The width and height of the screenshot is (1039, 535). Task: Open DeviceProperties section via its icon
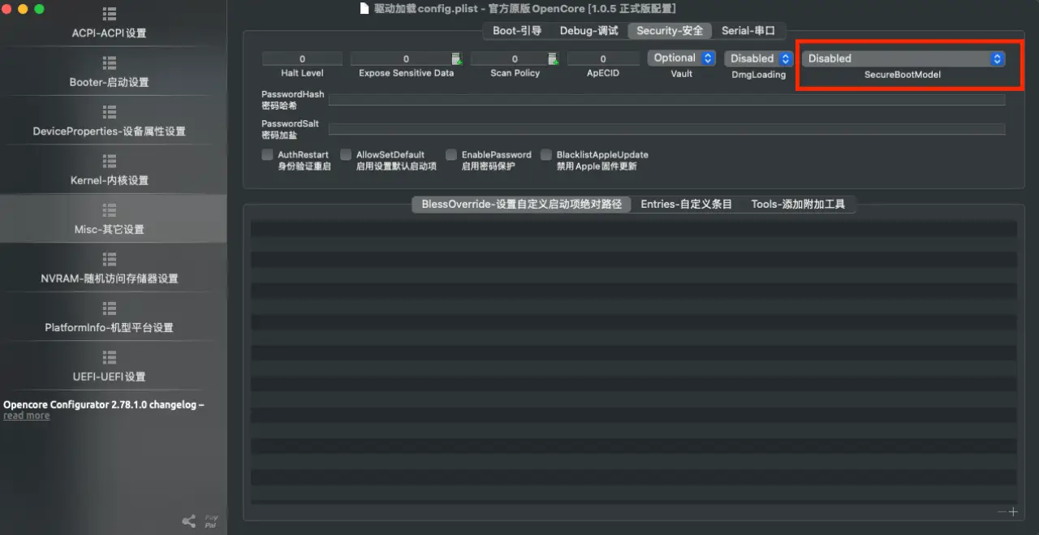pyautogui.click(x=110, y=112)
